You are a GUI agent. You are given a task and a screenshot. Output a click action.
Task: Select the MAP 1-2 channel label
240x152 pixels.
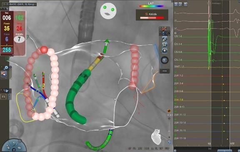click(x=179, y=66)
